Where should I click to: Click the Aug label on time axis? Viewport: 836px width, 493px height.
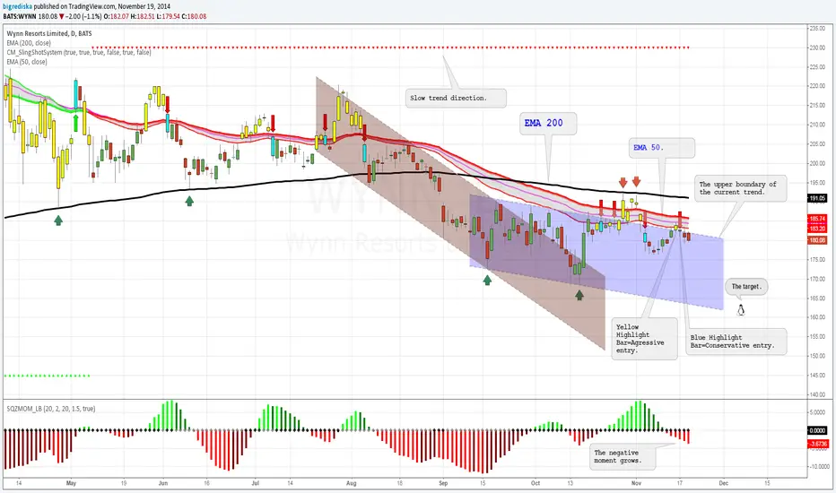click(351, 483)
